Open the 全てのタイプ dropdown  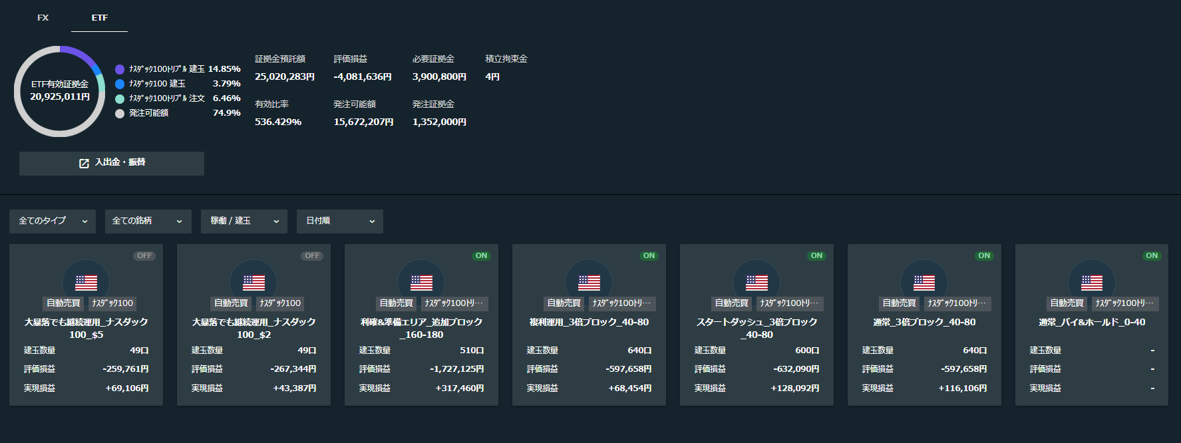tap(53, 222)
